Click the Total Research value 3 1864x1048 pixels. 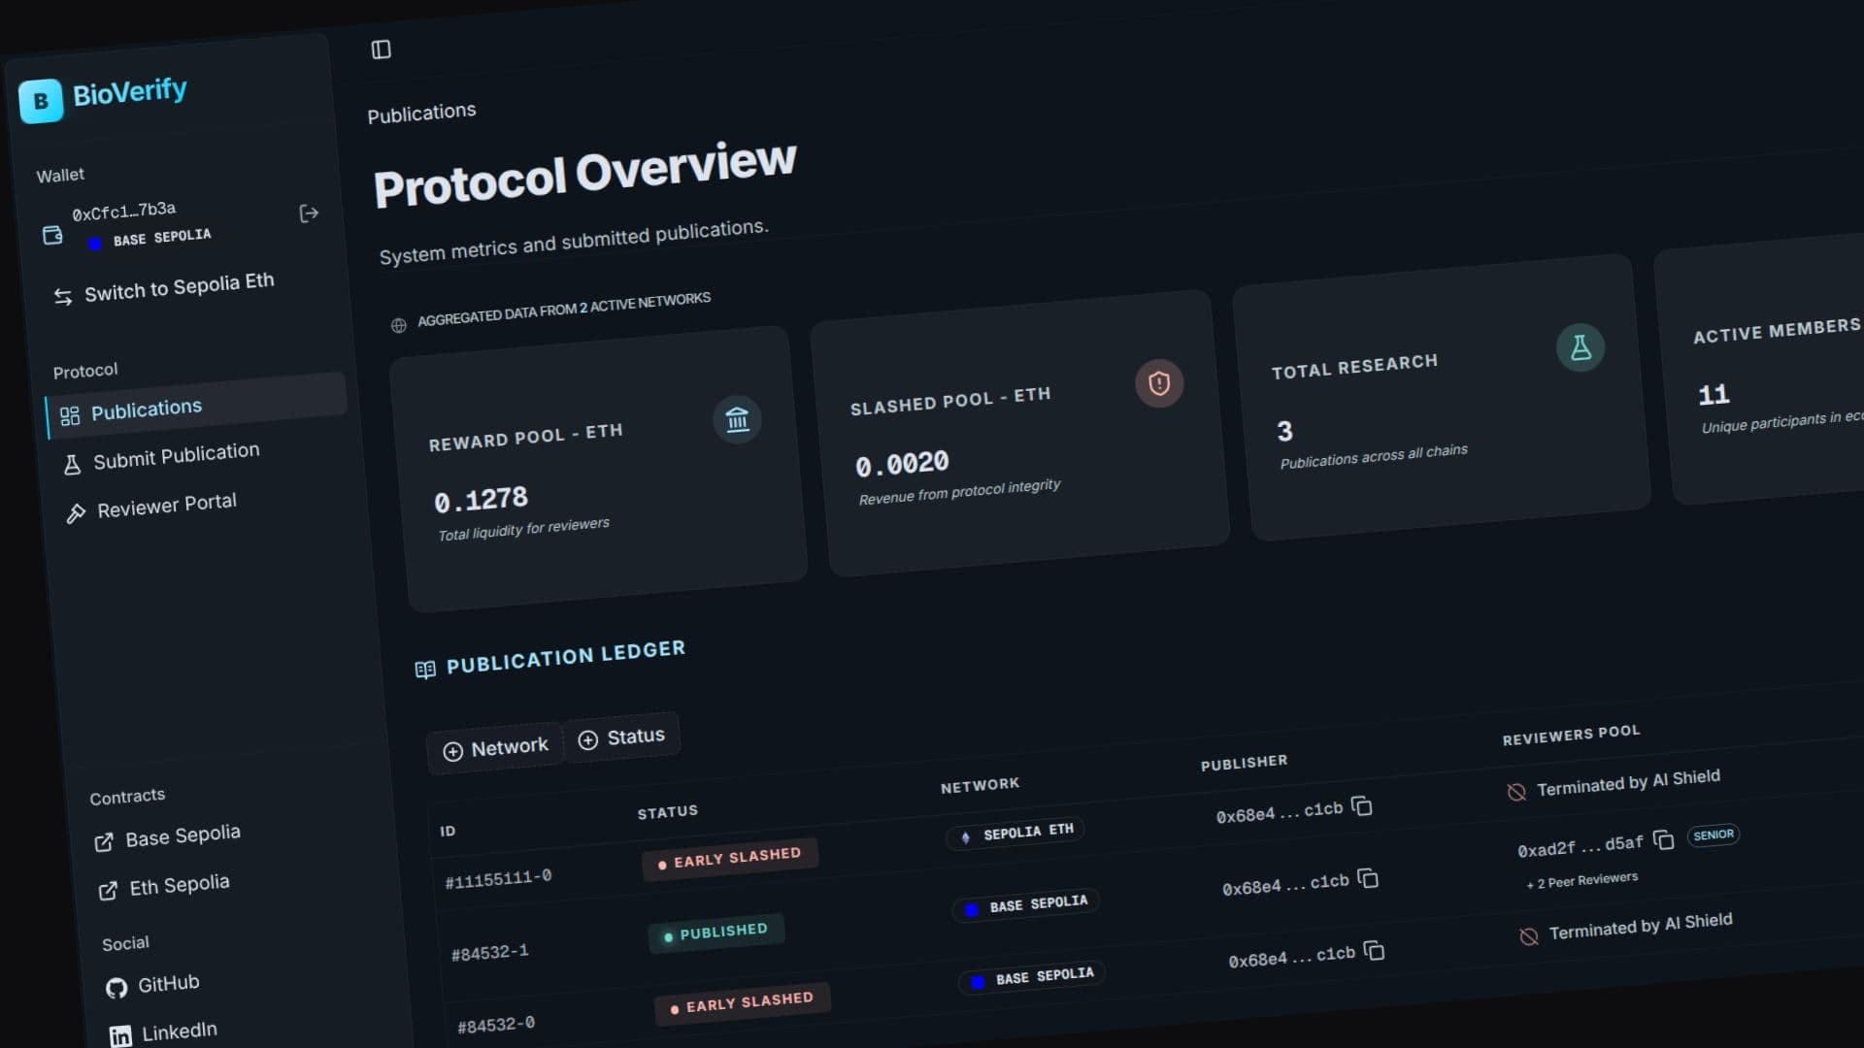pyautogui.click(x=1284, y=431)
